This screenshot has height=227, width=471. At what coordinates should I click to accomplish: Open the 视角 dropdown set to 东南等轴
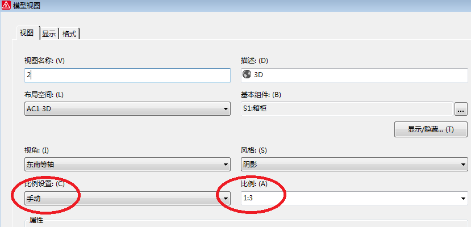[x=127, y=165]
